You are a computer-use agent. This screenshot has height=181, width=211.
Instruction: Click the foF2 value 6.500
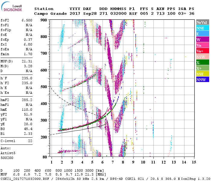click(x=27, y=20)
